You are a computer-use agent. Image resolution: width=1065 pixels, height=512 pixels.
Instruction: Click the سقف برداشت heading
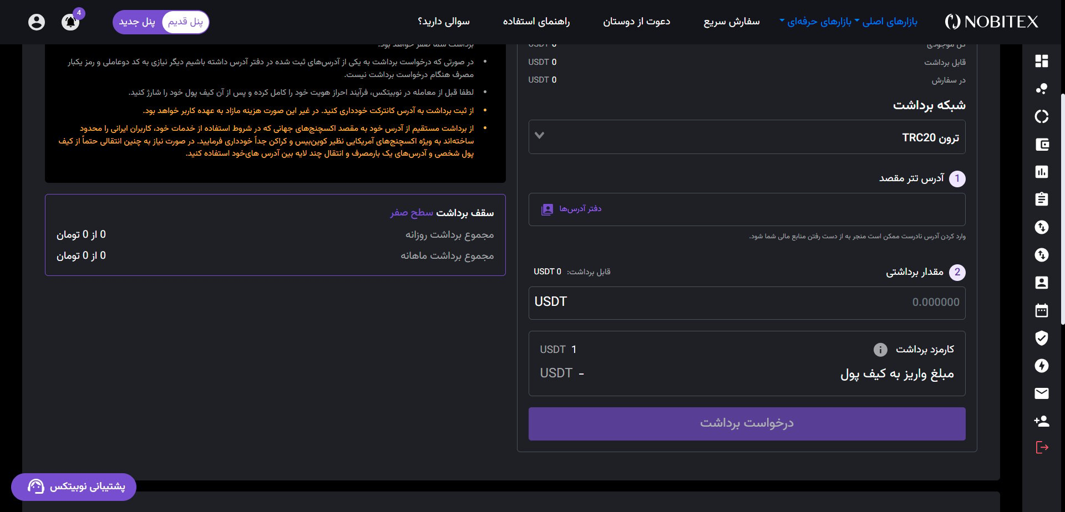(x=465, y=213)
